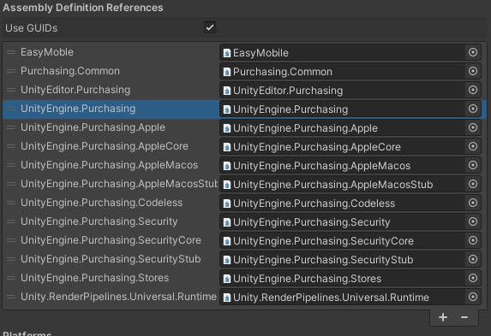This screenshot has height=336, width=491.
Task: Select the UnityEngine.Purchasing.AppleCore row label
Action: tap(105, 146)
